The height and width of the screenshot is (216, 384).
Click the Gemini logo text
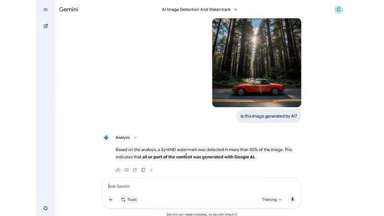coord(69,9)
